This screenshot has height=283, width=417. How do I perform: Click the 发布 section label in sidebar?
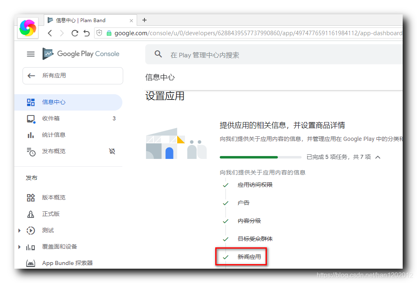[32, 178]
